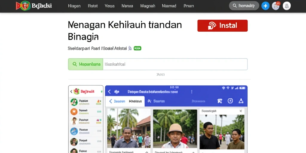Image resolution: width=306 pixels, height=153 pixels.
Task: Click the site logo in the header
Action: coord(34,6)
